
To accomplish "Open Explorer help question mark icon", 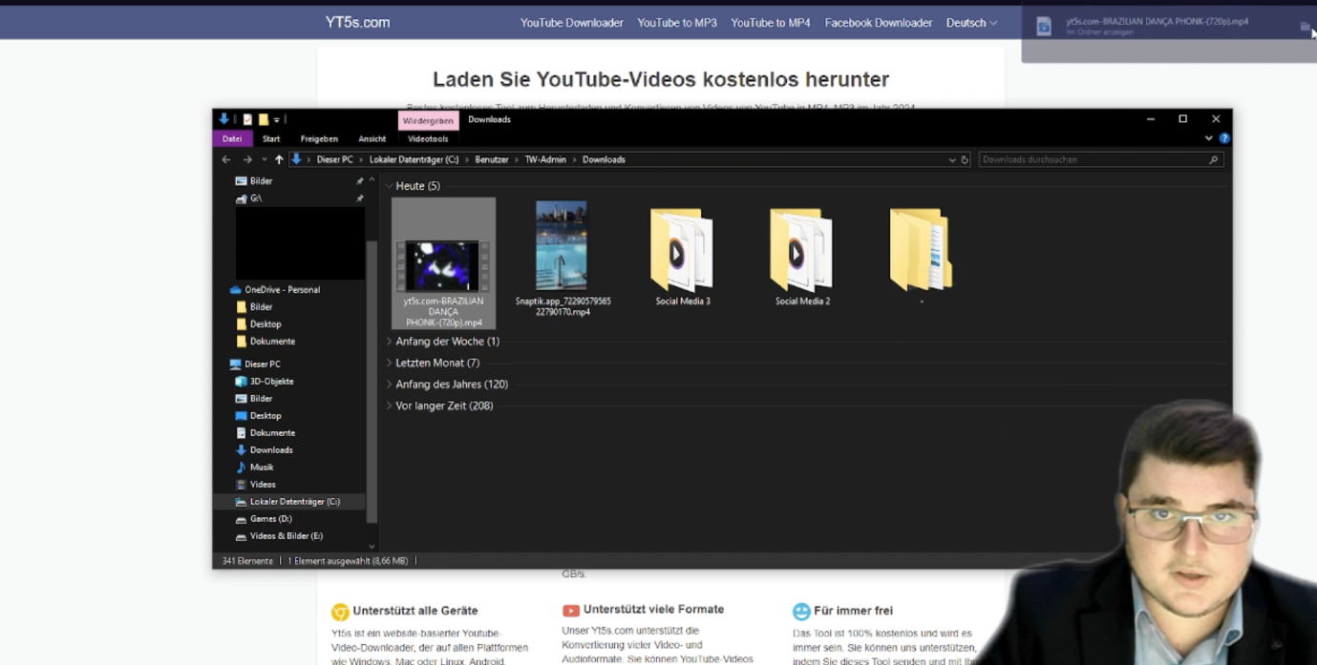I will [x=1224, y=139].
